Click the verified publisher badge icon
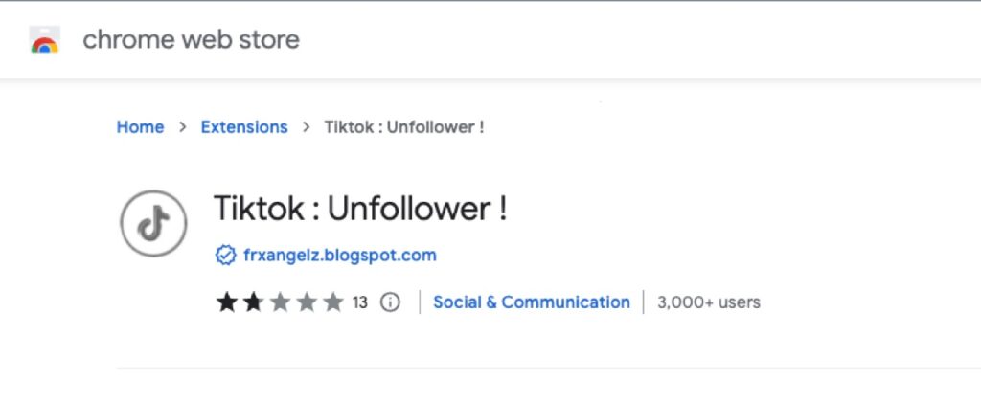The width and height of the screenshot is (981, 403). coord(226,256)
